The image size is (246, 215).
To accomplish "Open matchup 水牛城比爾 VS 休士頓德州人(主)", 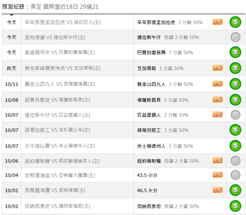I will point(60,146).
